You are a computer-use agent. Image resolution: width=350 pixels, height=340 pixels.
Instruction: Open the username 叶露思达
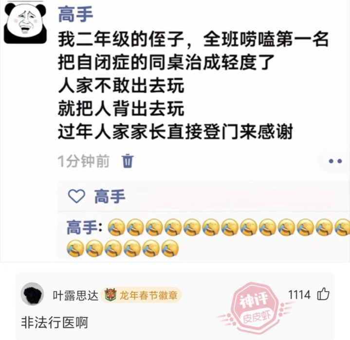coord(75,295)
